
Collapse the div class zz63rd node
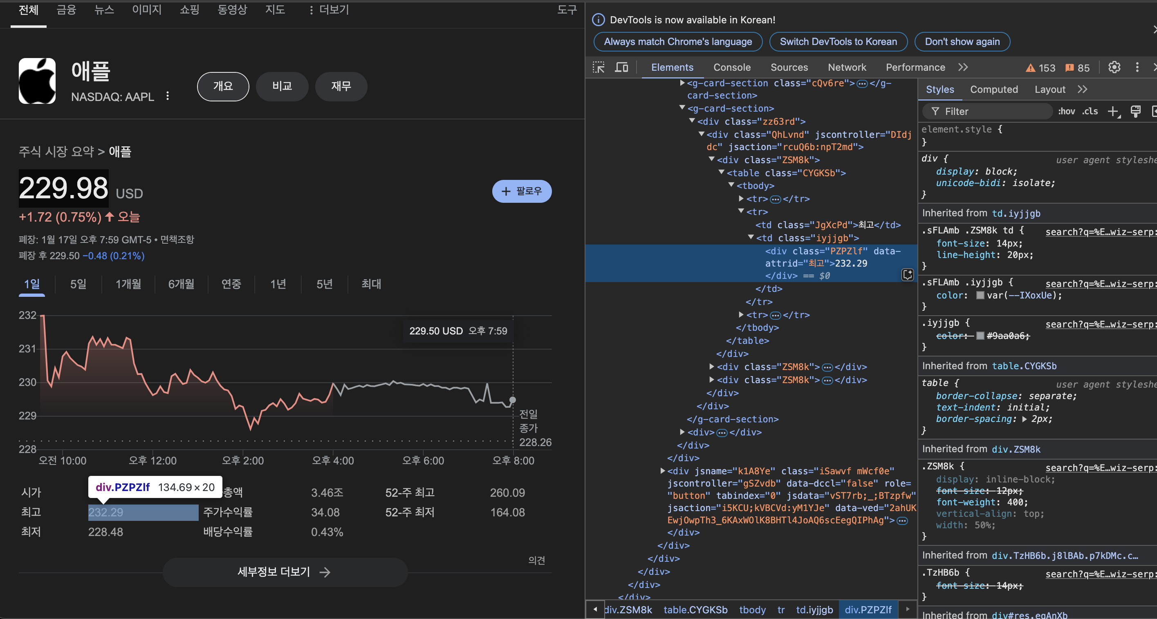click(692, 121)
